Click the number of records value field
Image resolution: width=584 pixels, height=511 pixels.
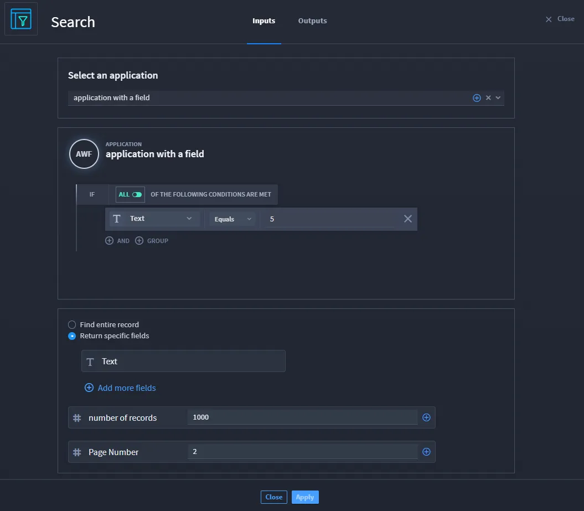point(302,417)
